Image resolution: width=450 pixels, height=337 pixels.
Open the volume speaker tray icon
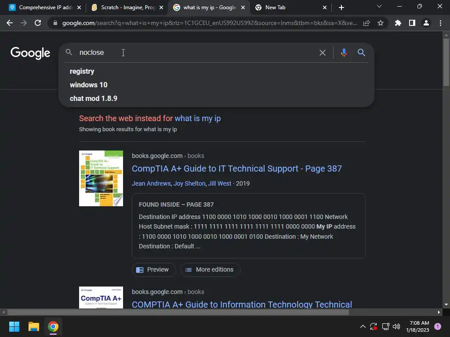tap(396, 326)
